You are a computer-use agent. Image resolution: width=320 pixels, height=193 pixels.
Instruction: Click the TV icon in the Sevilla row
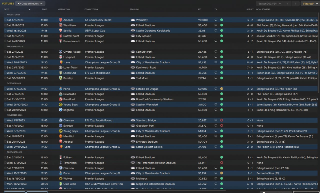(216, 31)
